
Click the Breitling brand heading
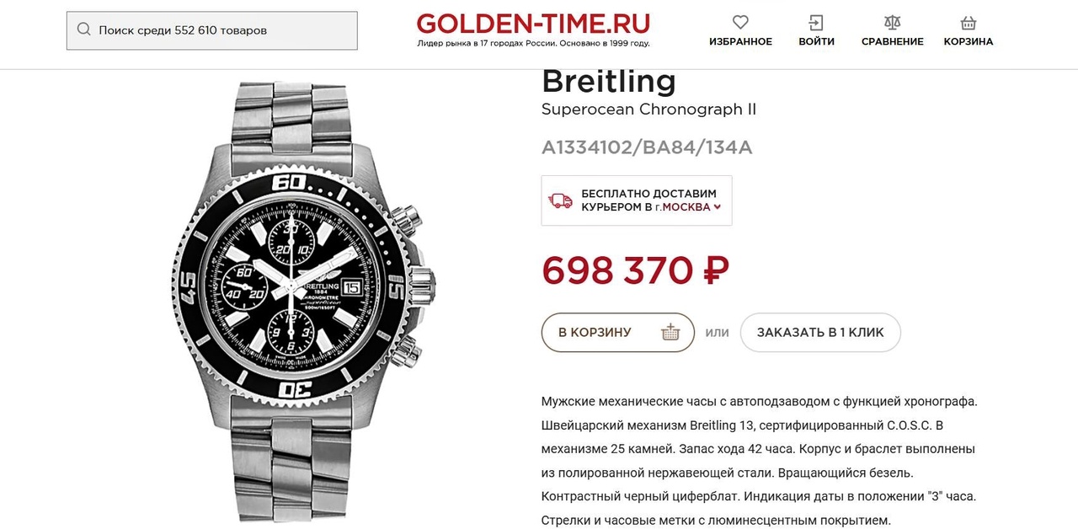coord(608,81)
